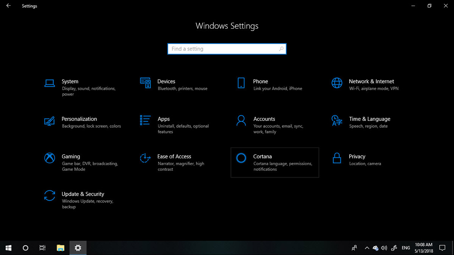Open the Action Center notification icon

[442, 248]
